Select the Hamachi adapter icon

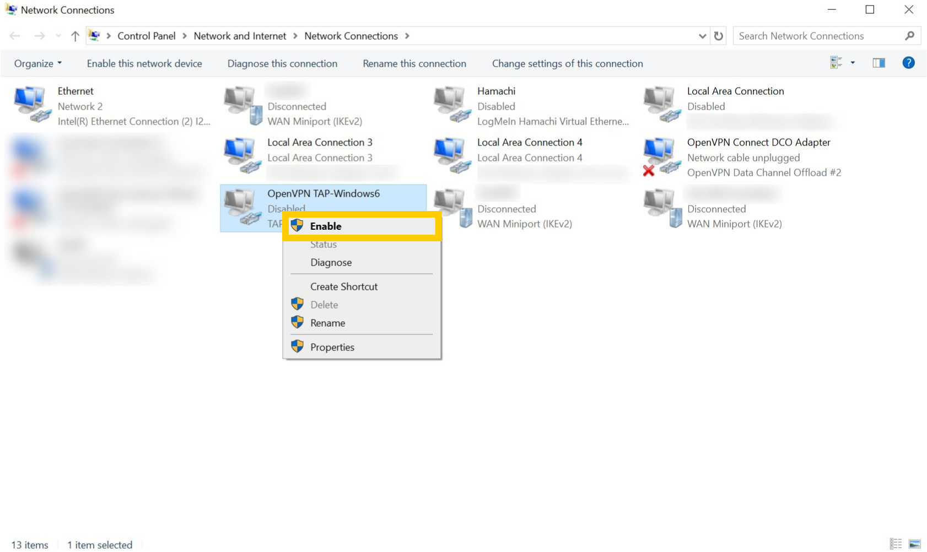click(452, 105)
